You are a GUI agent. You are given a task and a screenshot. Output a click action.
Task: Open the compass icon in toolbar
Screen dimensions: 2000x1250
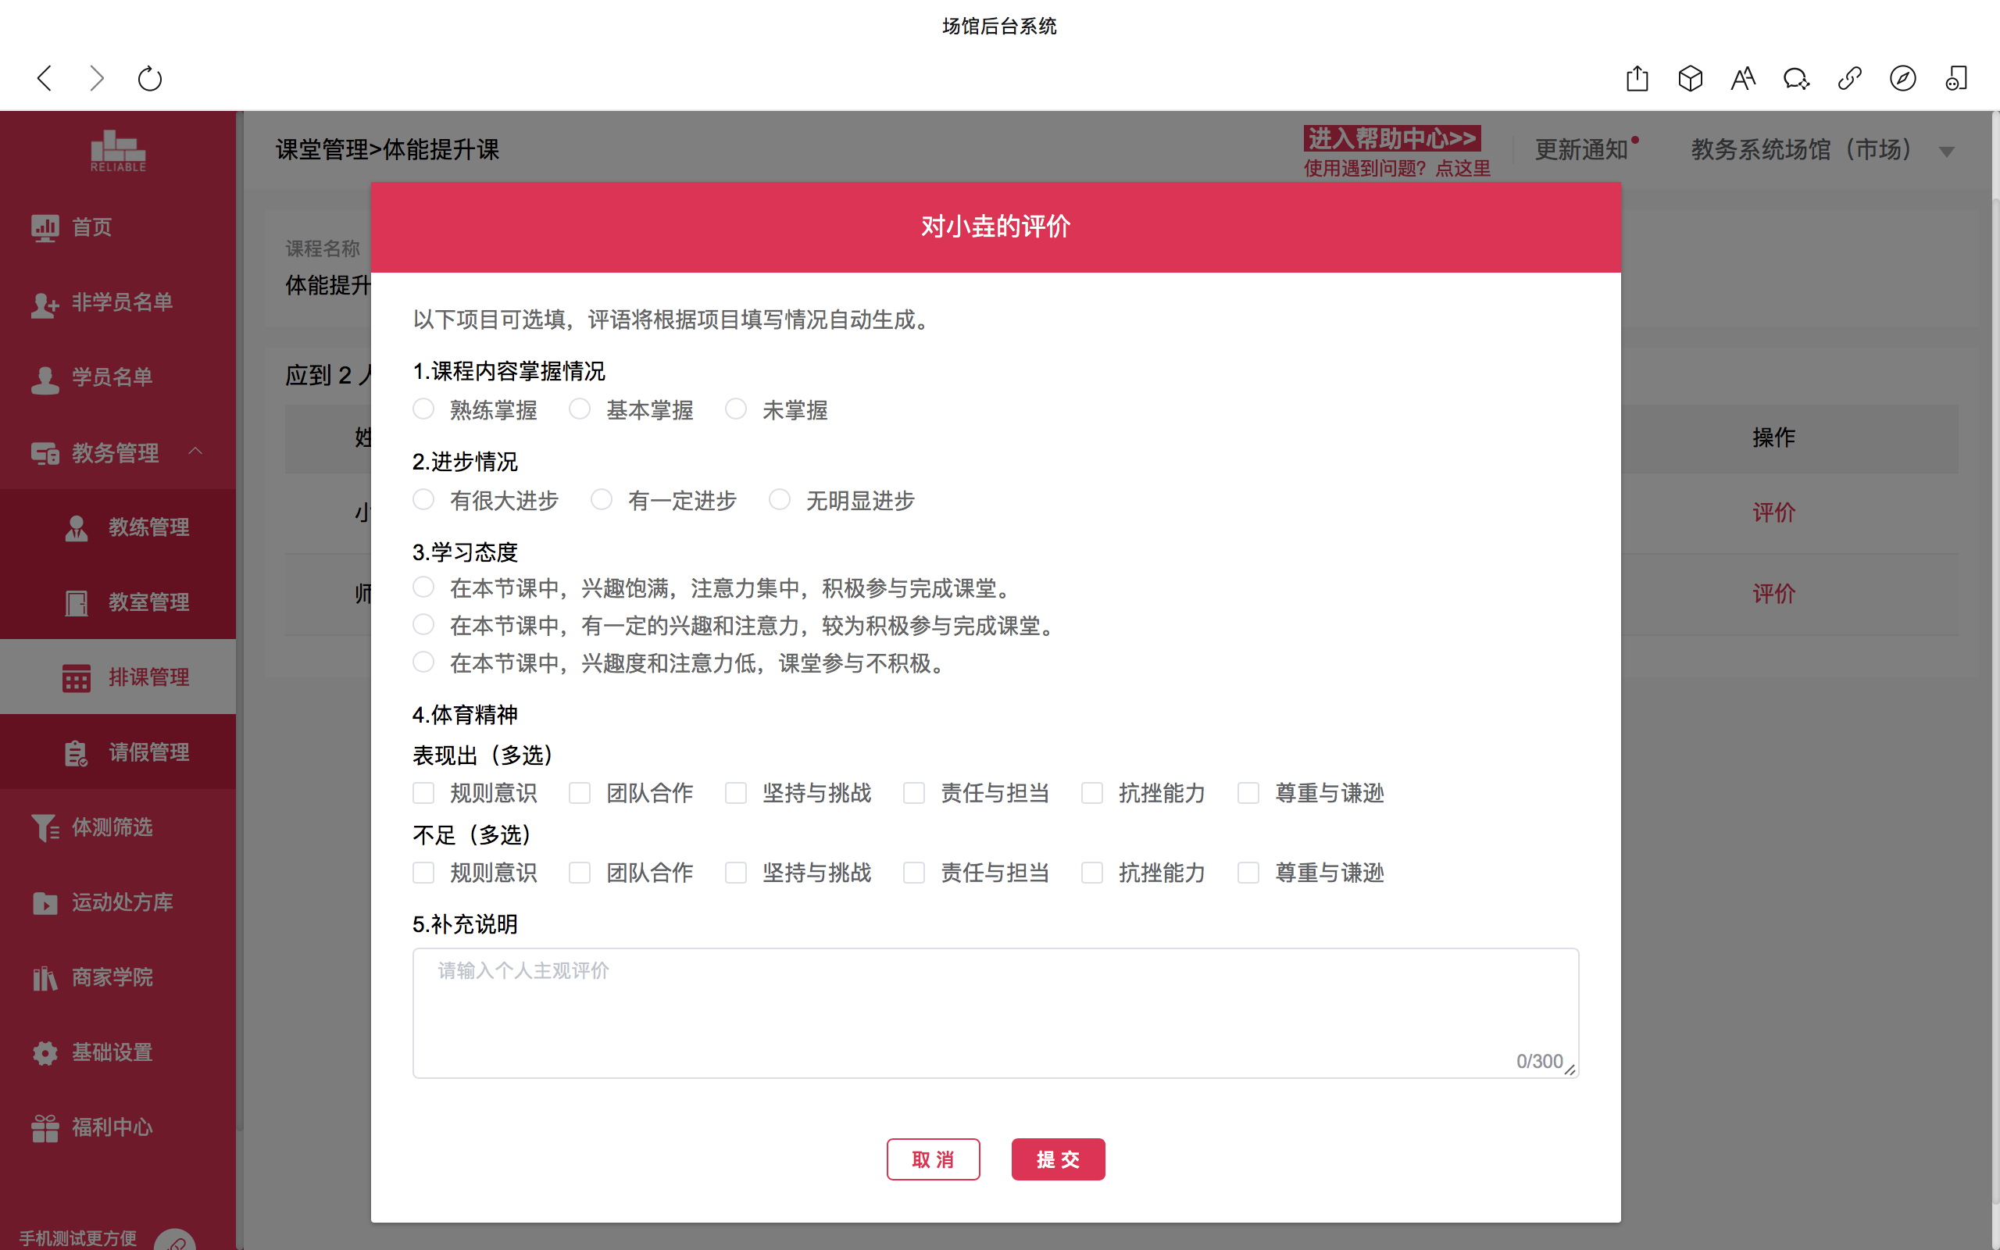pos(1902,79)
